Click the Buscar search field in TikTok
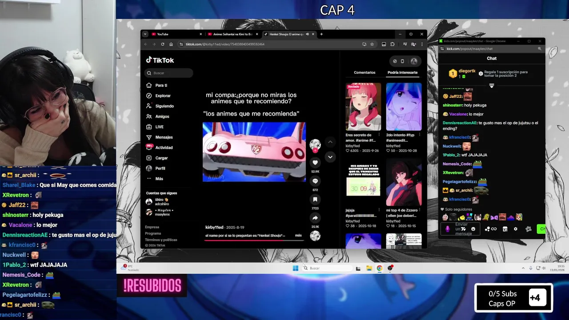The height and width of the screenshot is (320, 569). [x=169, y=73]
